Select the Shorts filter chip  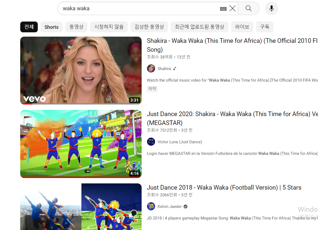pos(51,27)
